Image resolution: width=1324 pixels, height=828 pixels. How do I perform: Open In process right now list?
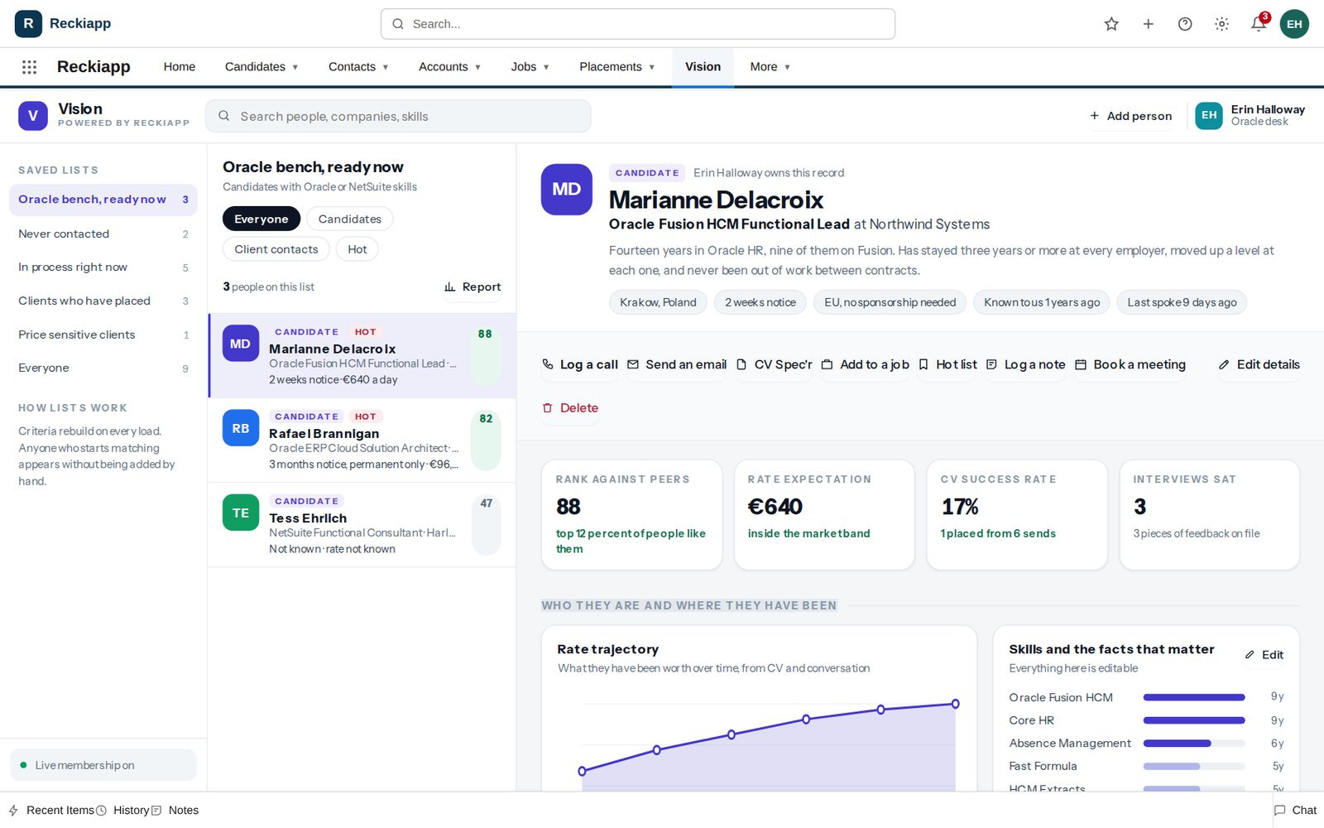(x=103, y=267)
